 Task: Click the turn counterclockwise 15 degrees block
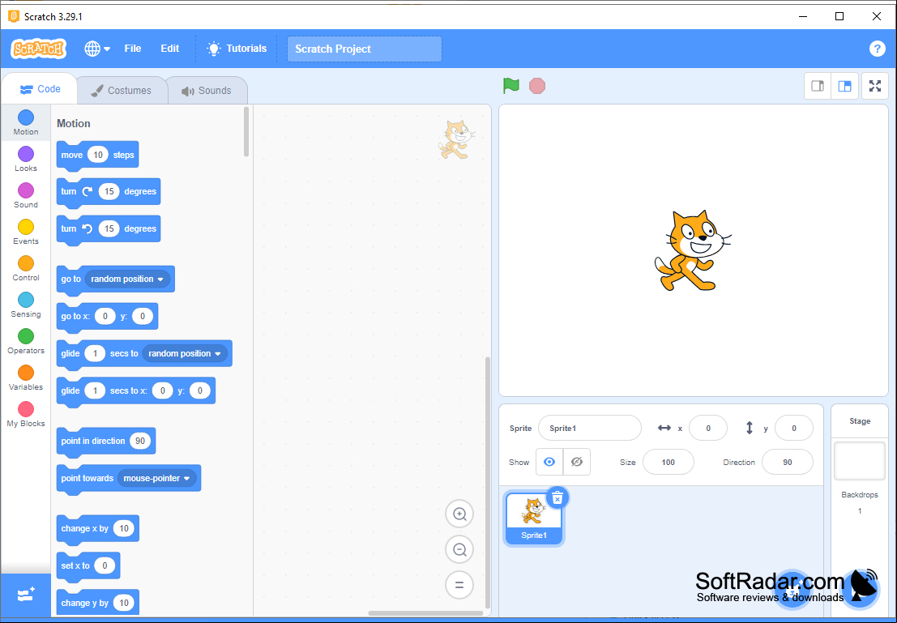pos(109,228)
